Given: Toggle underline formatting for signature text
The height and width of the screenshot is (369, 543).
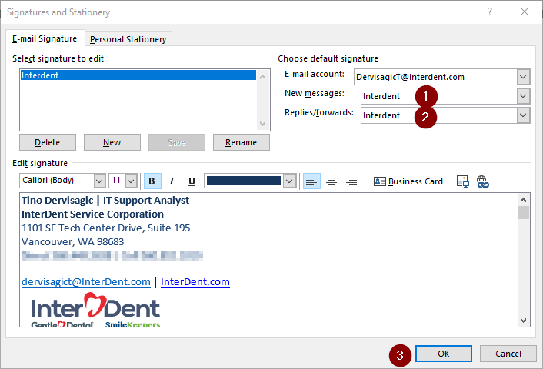Looking at the screenshot, I should 192,181.
